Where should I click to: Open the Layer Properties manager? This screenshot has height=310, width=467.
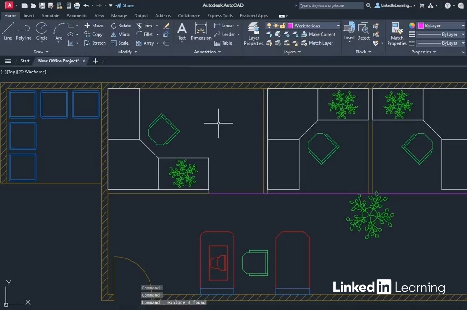click(x=254, y=34)
